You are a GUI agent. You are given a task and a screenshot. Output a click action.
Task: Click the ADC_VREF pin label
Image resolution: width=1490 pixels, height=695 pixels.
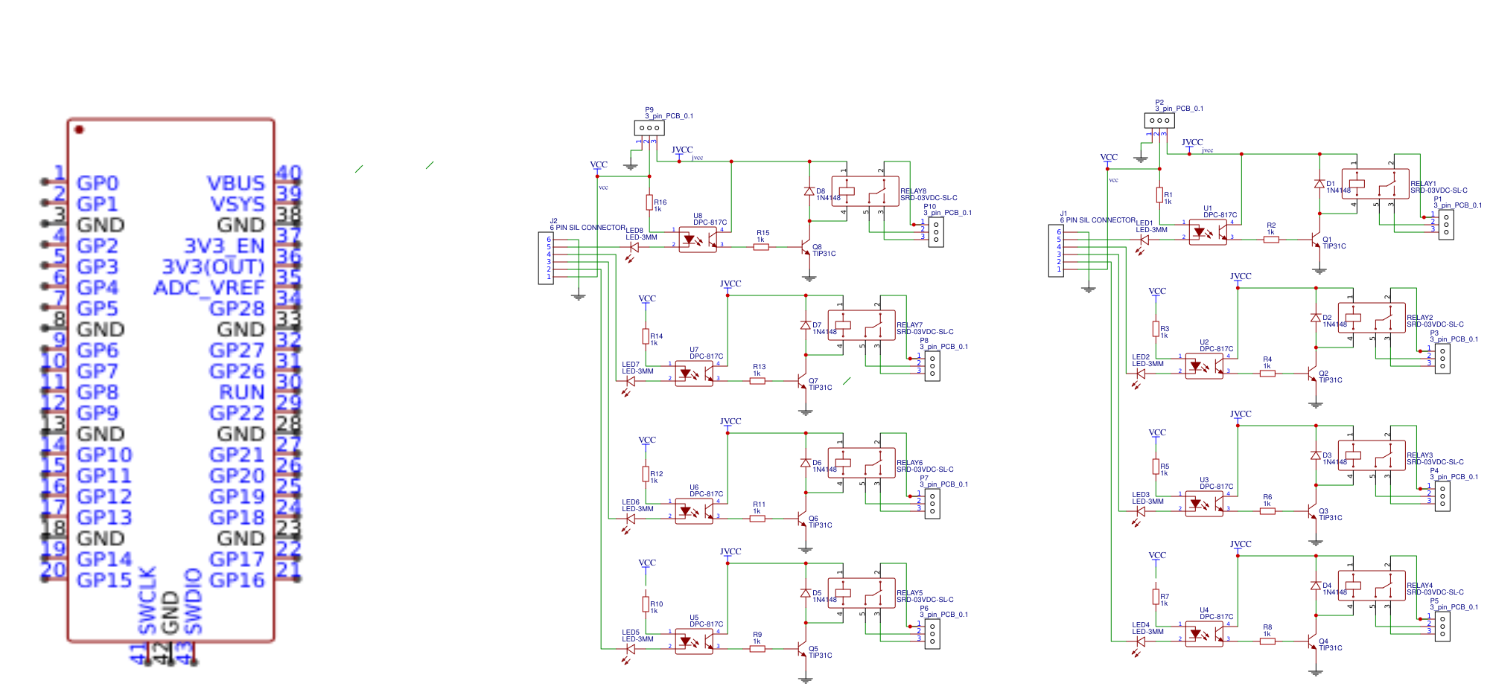209,288
